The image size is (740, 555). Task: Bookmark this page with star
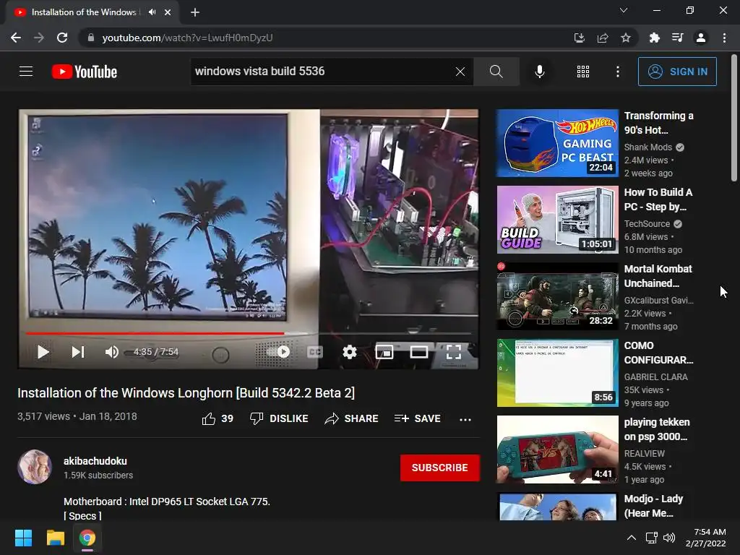pos(625,38)
